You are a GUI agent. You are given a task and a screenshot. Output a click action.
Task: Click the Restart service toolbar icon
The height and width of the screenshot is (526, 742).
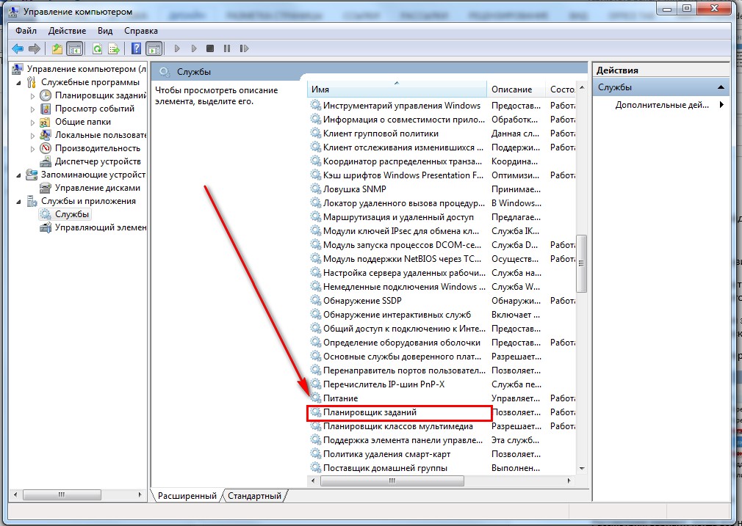pyautogui.click(x=244, y=48)
